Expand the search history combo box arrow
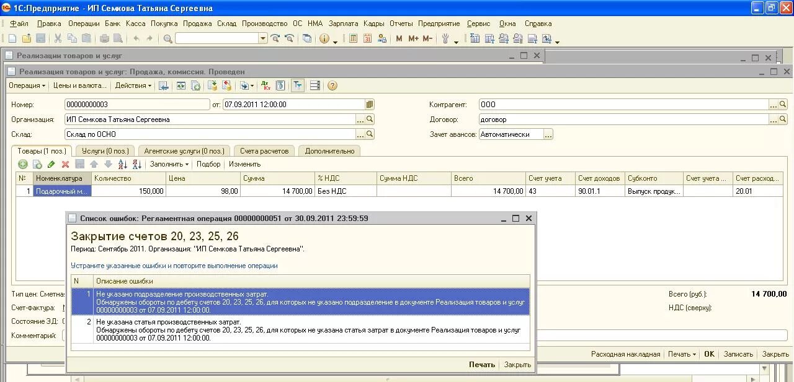The image size is (794, 382). (263, 38)
